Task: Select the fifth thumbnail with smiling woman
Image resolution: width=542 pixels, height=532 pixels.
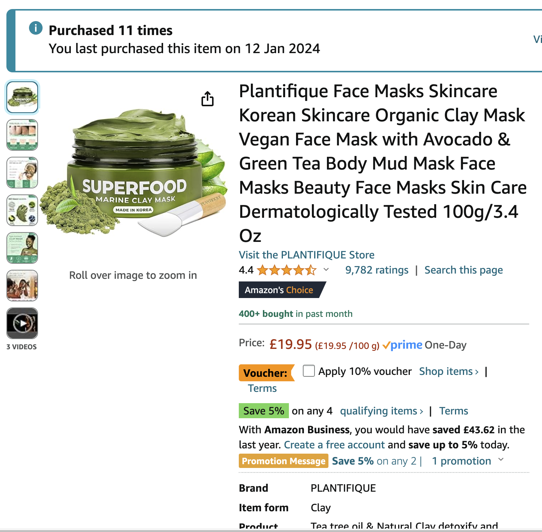Action: [x=22, y=248]
